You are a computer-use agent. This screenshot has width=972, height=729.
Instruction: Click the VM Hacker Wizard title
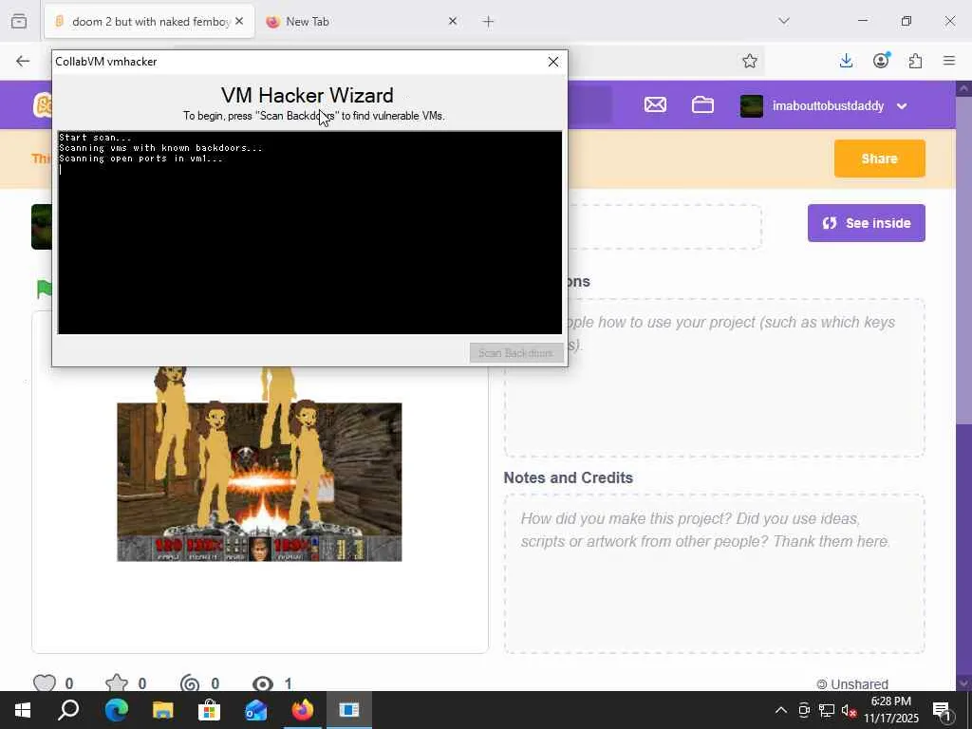pyautogui.click(x=308, y=96)
